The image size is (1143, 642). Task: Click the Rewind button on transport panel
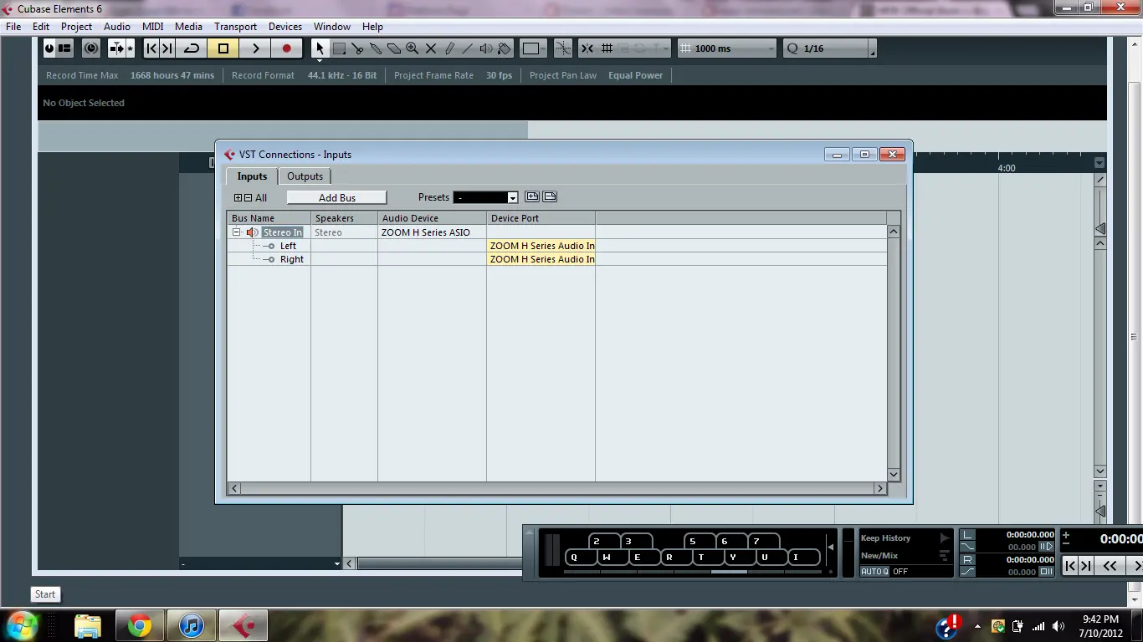click(x=1110, y=566)
